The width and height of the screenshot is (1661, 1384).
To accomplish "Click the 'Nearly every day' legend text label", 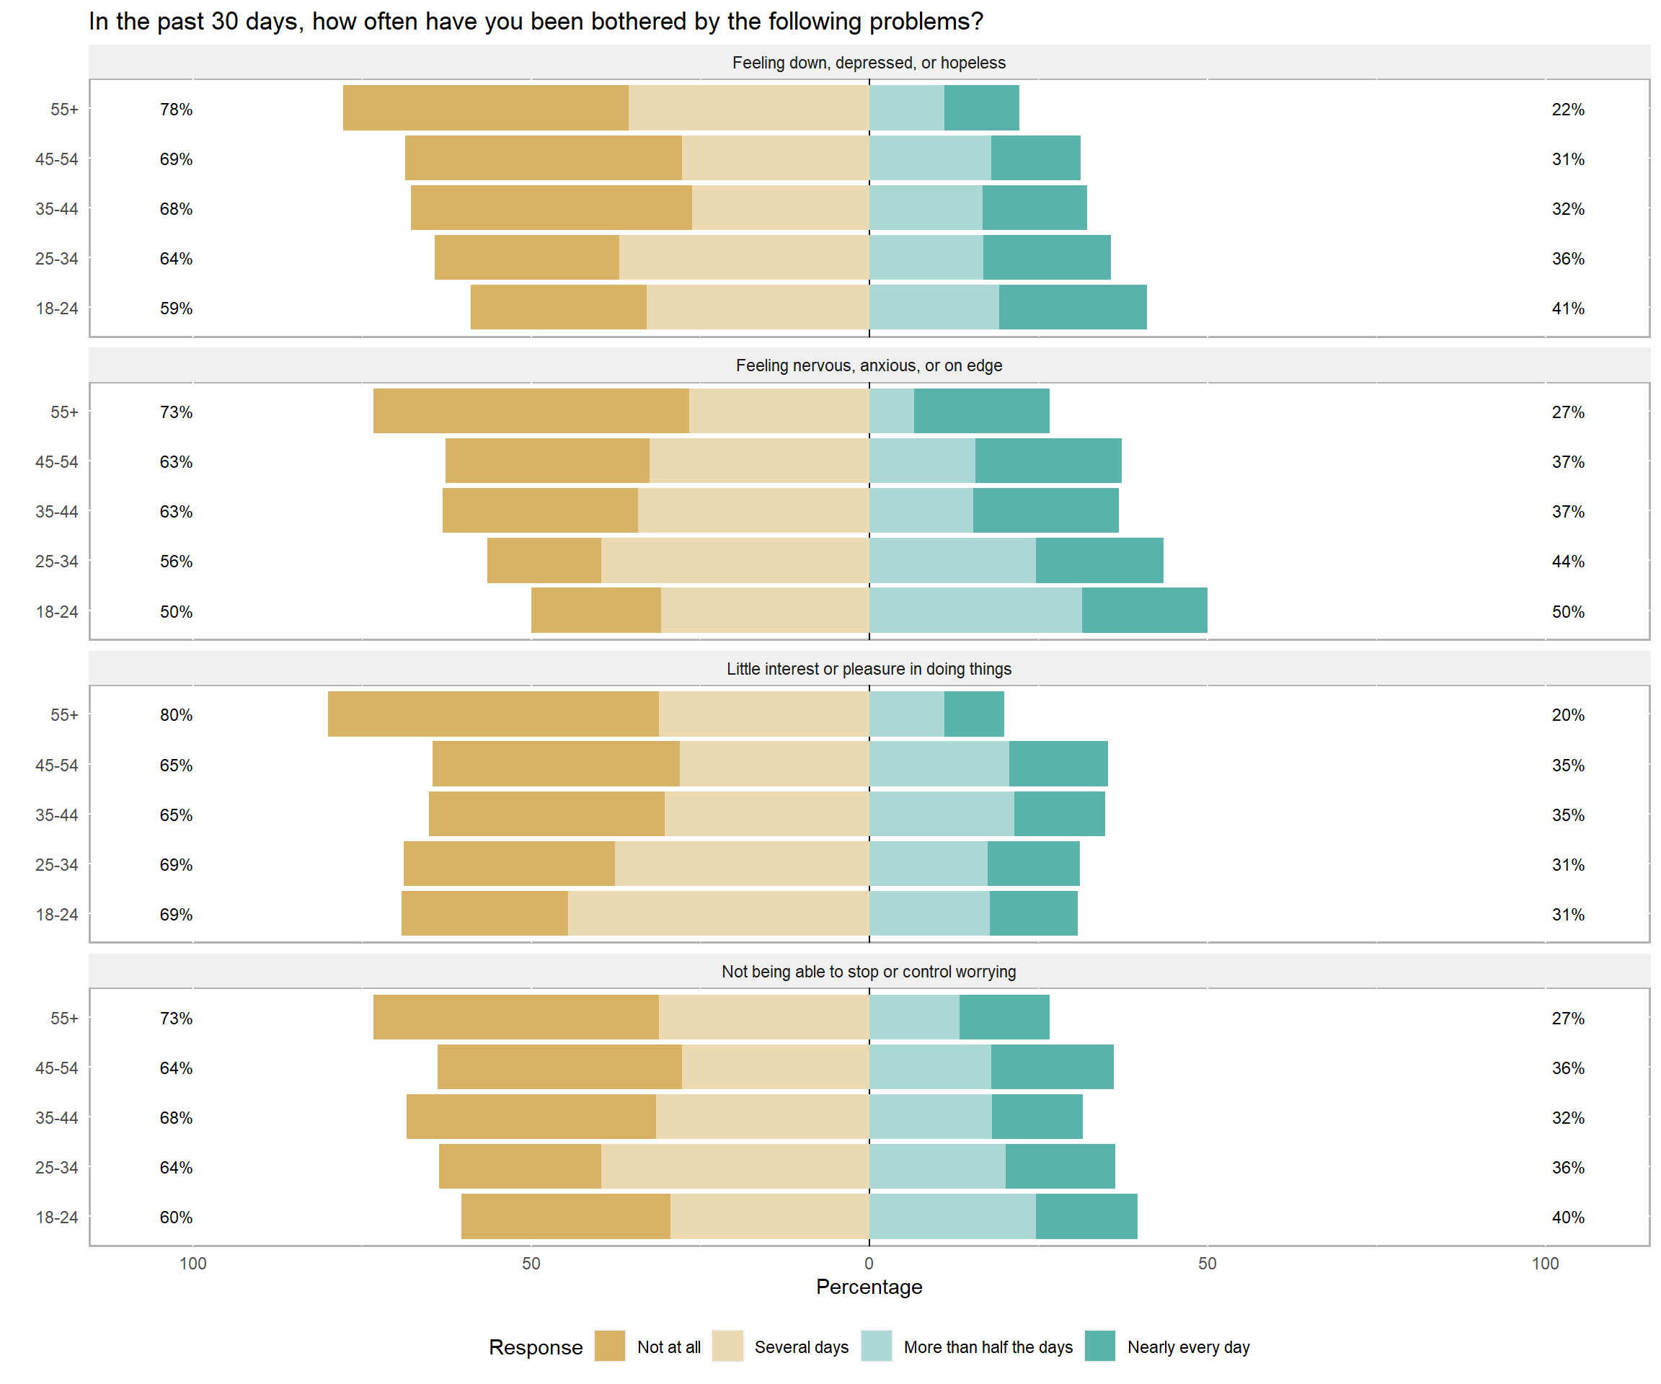I will tap(1188, 1347).
